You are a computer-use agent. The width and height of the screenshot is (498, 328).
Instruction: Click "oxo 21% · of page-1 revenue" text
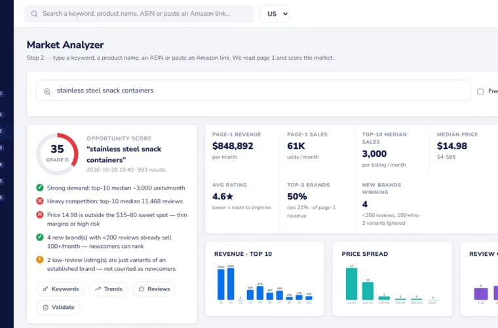(x=311, y=211)
